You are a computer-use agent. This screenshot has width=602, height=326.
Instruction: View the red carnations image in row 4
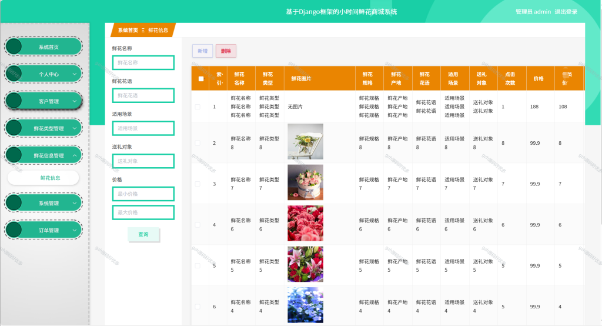[x=305, y=224]
